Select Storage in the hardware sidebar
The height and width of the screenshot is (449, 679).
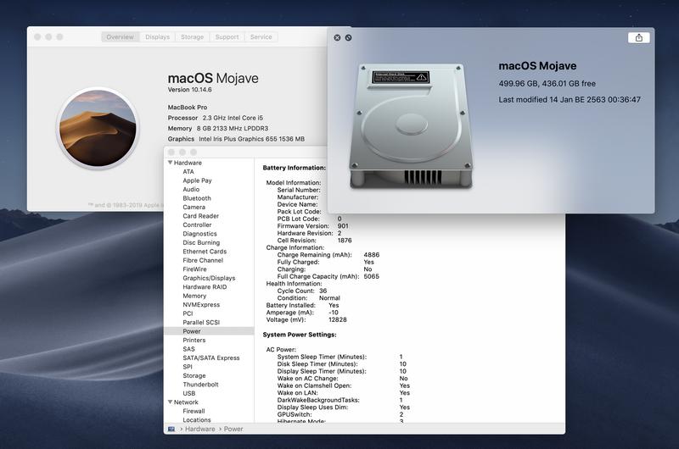click(x=194, y=375)
